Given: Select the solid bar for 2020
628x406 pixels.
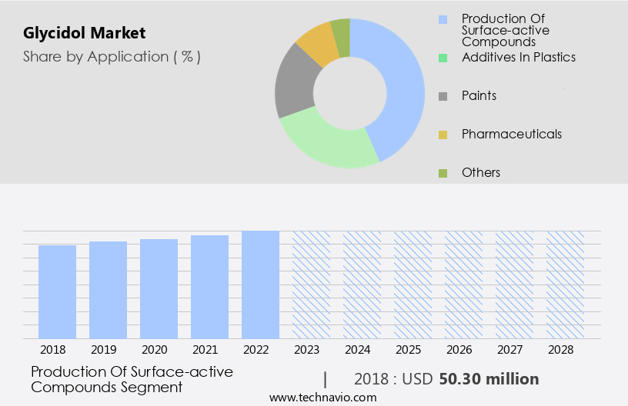Looking at the screenshot, I should coord(159,288).
